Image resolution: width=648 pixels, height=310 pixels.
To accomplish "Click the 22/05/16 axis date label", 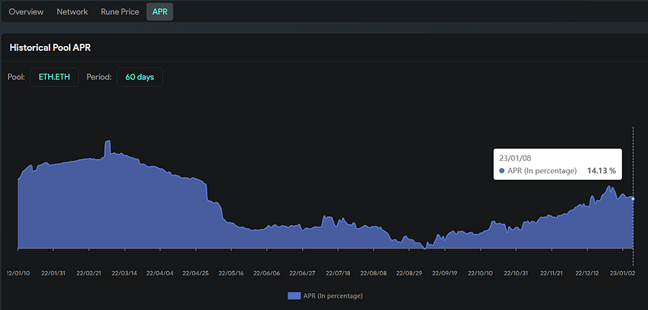I will tap(232, 274).
